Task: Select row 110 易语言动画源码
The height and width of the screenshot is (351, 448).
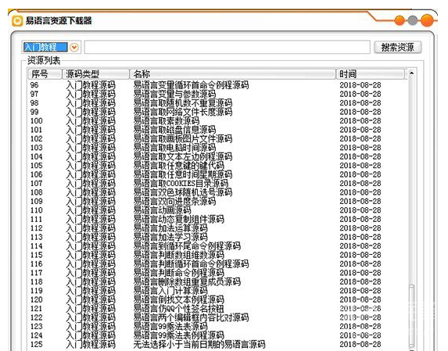Action: [217, 210]
